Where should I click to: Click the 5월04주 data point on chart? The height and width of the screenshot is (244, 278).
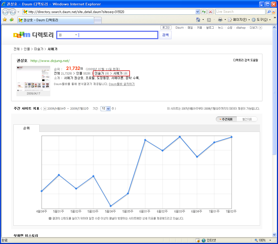(x=111, y=206)
